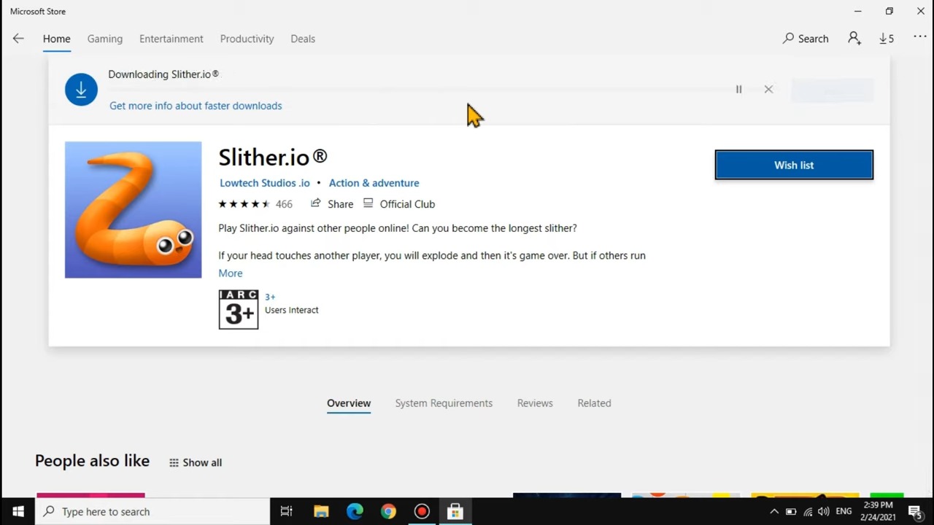The image size is (934, 525).
Task: Open the Related tab
Action: point(594,403)
